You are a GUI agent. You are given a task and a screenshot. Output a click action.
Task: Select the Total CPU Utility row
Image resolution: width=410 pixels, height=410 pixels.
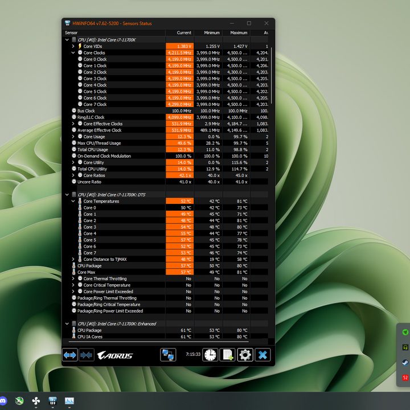[x=165, y=169]
